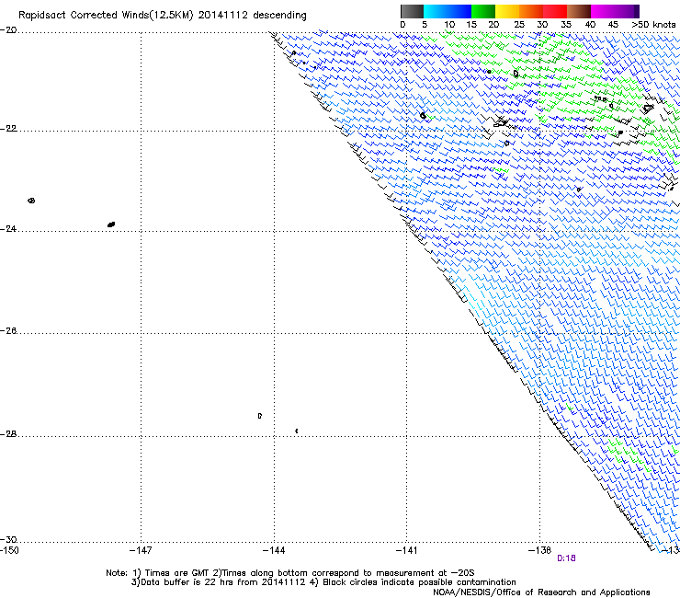Click the '-144' longitude axis label
The width and height of the screenshot is (680, 598).
click(274, 551)
